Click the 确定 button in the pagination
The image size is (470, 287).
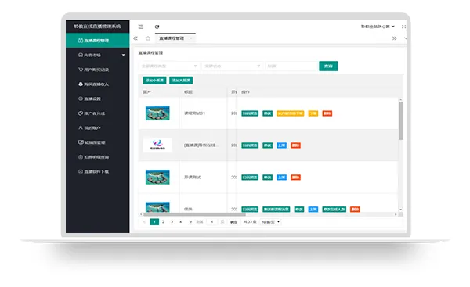233,222
